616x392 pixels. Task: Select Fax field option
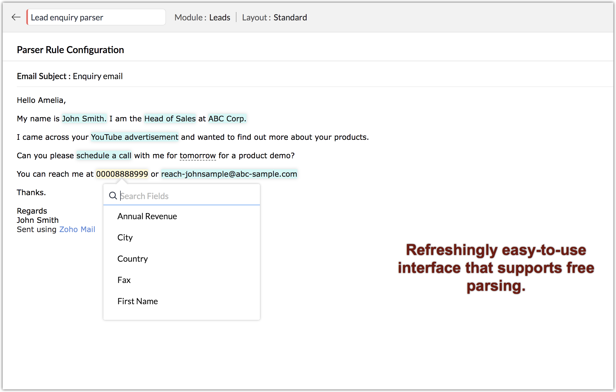tap(124, 280)
